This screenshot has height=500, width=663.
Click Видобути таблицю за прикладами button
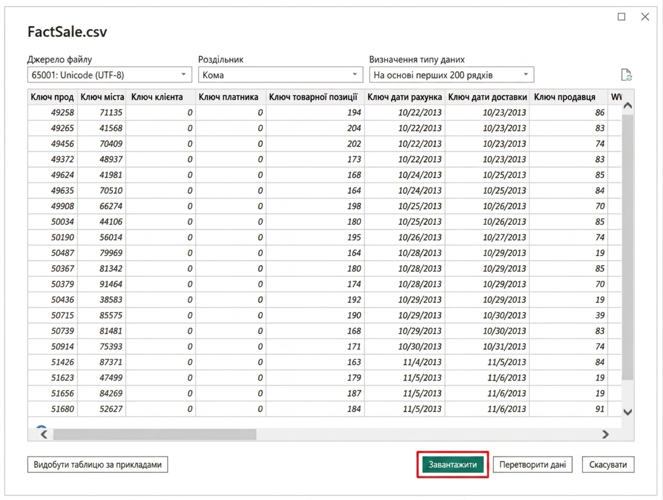tap(98, 464)
